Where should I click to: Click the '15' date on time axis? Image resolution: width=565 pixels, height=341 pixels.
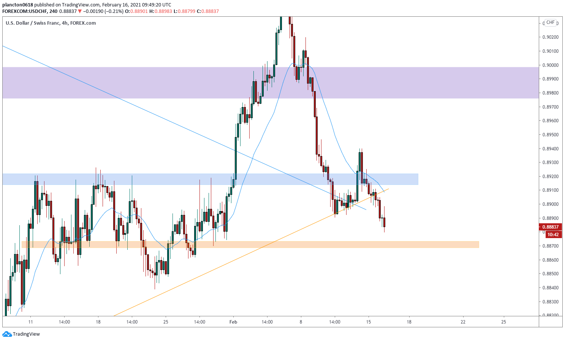click(x=369, y=322)
